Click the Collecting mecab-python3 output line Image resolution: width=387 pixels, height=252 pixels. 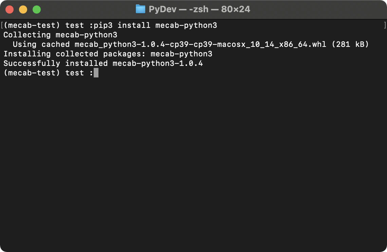point(60,35)
